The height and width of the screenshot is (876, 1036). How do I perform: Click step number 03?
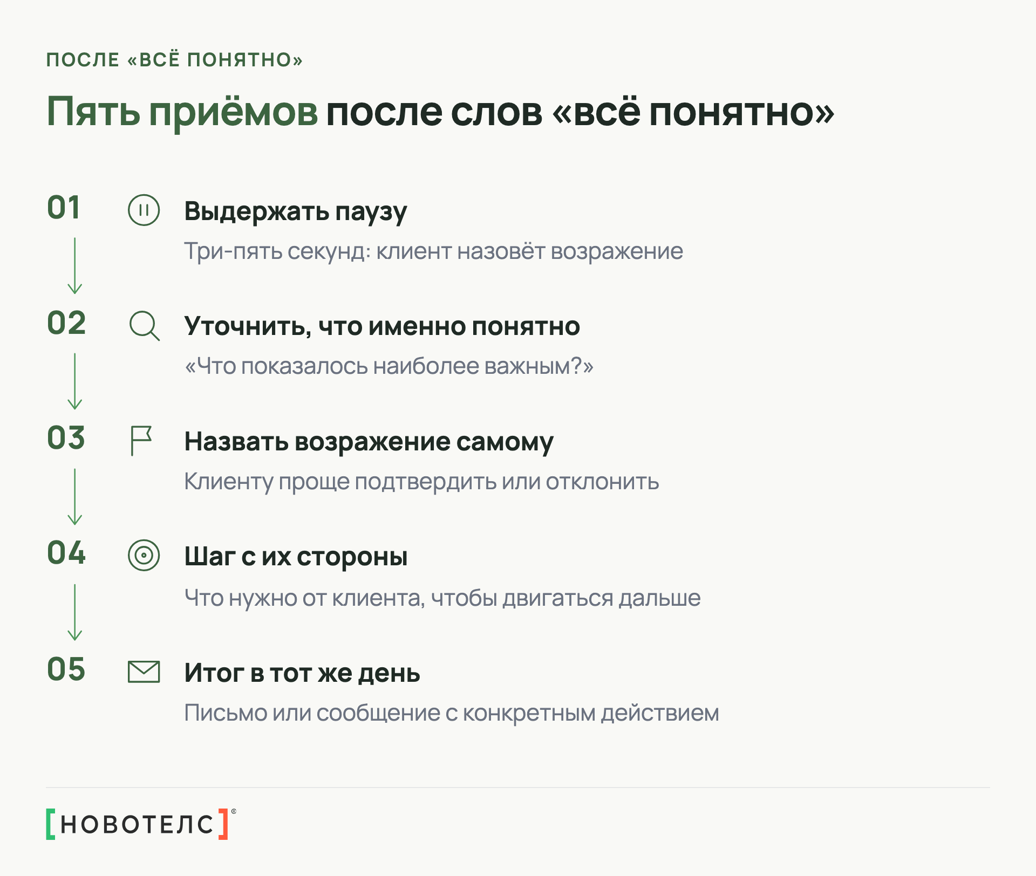pos(66,438)
